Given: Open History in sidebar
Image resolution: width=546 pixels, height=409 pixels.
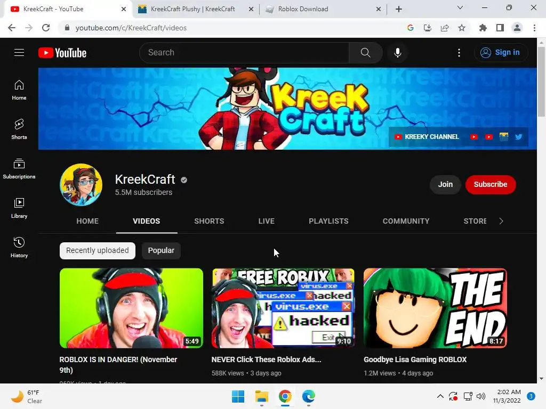Looking at the screenshot, I should point(19,247).
